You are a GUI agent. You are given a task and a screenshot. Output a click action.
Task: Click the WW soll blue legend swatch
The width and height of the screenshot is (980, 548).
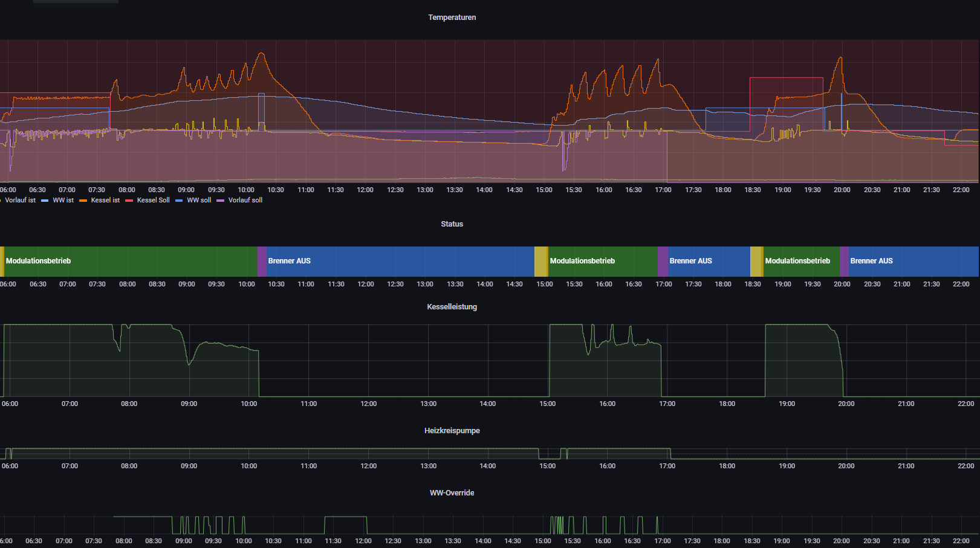tap(179, 201)
